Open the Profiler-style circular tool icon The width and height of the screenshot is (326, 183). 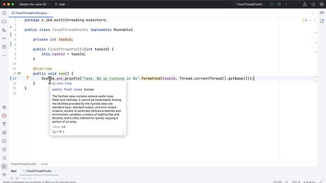coord(4,133)
